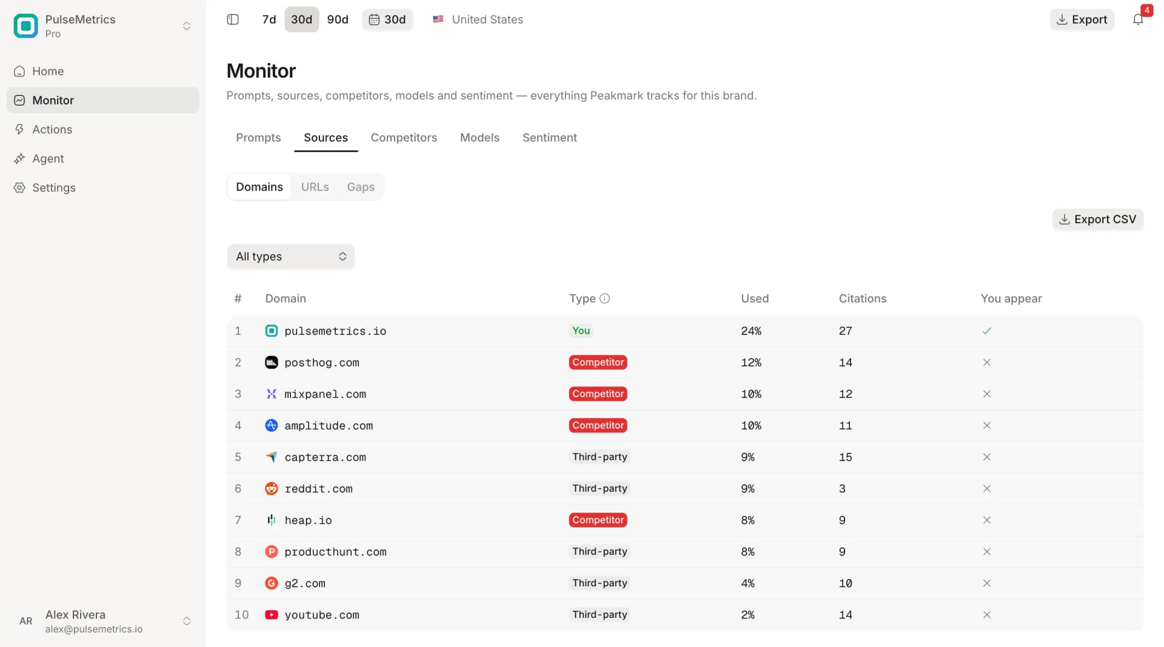Viewport: 1164px width, 647px height.
Task: Click Competitor badge in heap.io row
Action: 598,520
